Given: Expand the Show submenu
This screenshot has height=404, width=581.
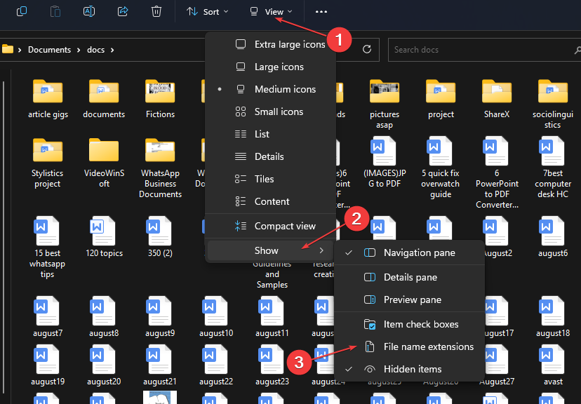Looking at the screenshot, I should 266,250.
